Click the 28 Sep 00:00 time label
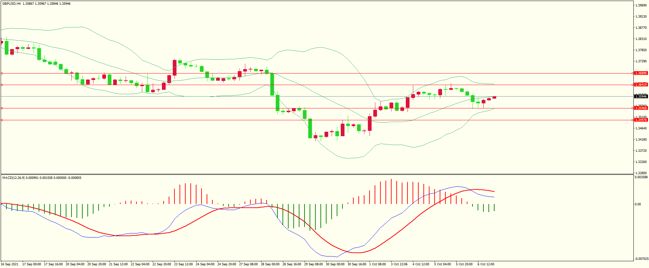 [270, 264]
